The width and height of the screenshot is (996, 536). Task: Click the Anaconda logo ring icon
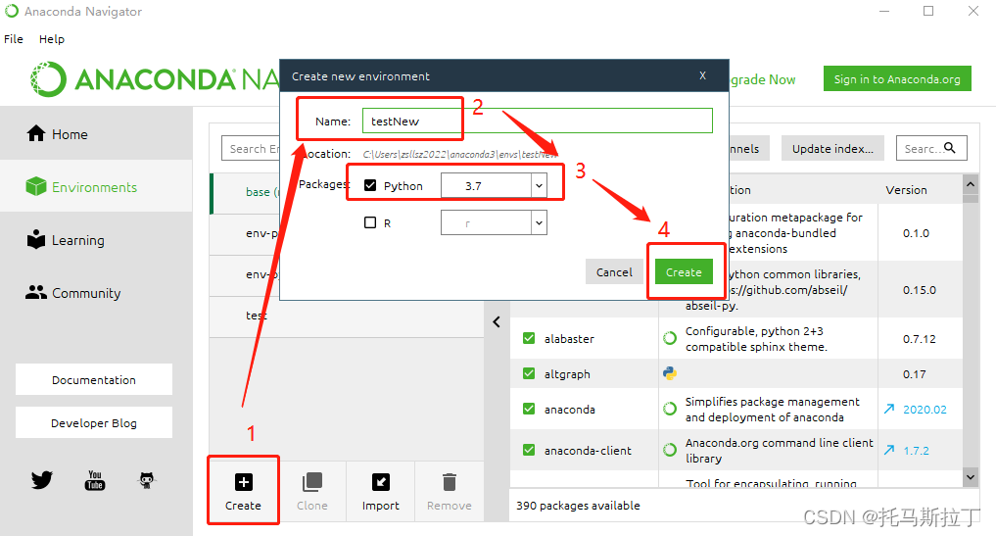click(x=48, y=79)
